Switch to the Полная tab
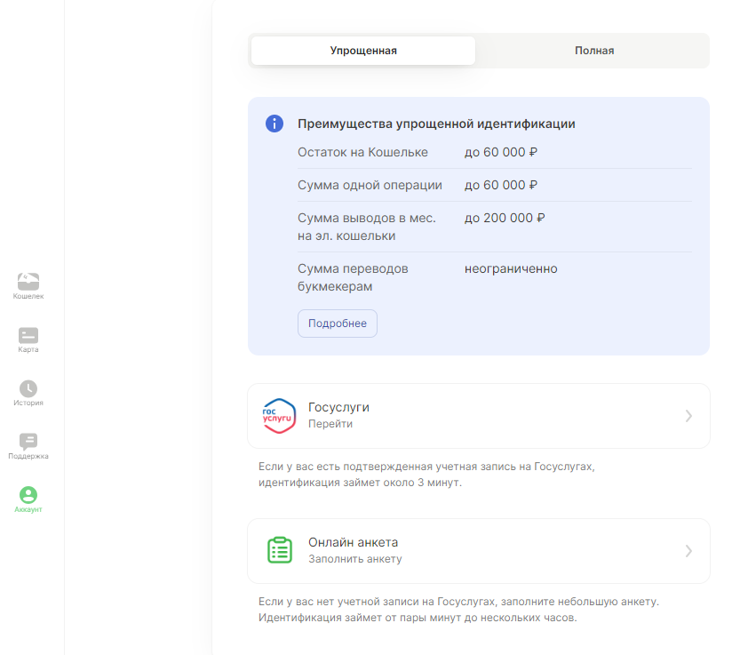The height and width of the screenshot is (655, 740). click(594, 51)
